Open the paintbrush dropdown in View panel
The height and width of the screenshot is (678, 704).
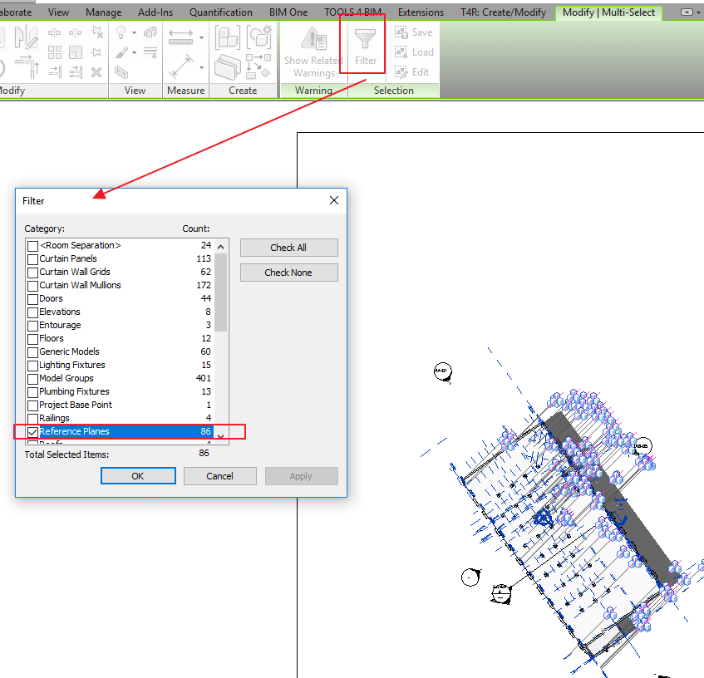click(134, 53)
